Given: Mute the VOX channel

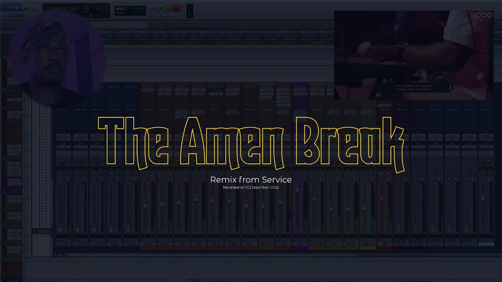Looking at the screenshot, I should coord(303,179).
